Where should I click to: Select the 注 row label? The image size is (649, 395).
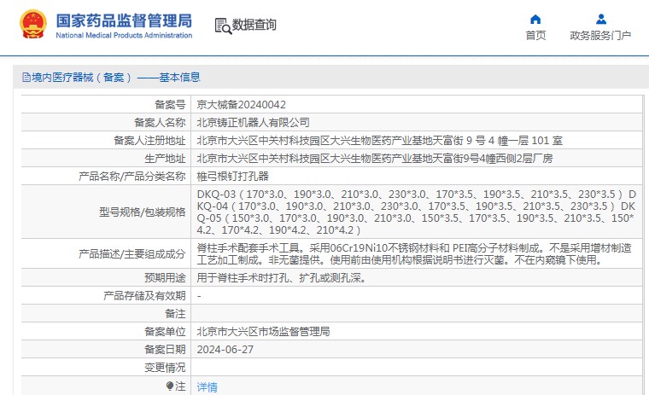pyautogui.click(x=180, y=386)
